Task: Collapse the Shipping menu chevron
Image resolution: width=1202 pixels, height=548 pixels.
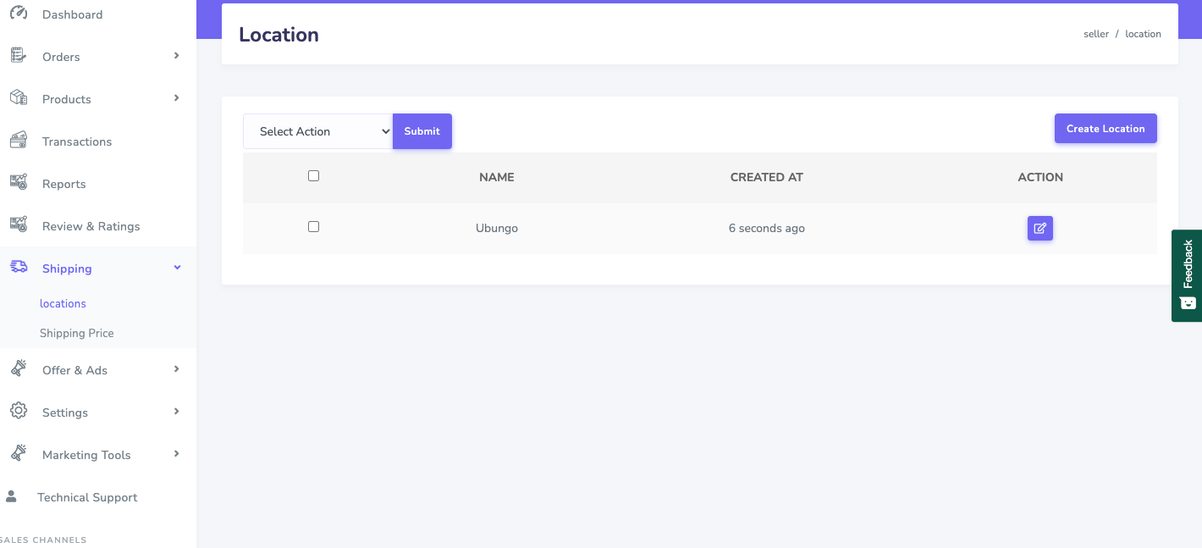Action: pyautogui.click(x=176, y=268)
